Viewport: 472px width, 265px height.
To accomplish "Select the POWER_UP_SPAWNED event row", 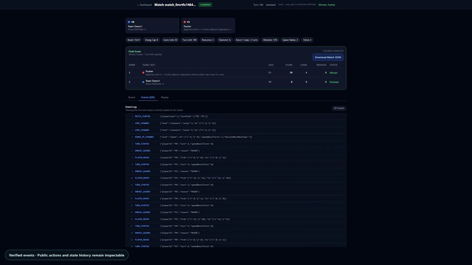I will (235, 137).
